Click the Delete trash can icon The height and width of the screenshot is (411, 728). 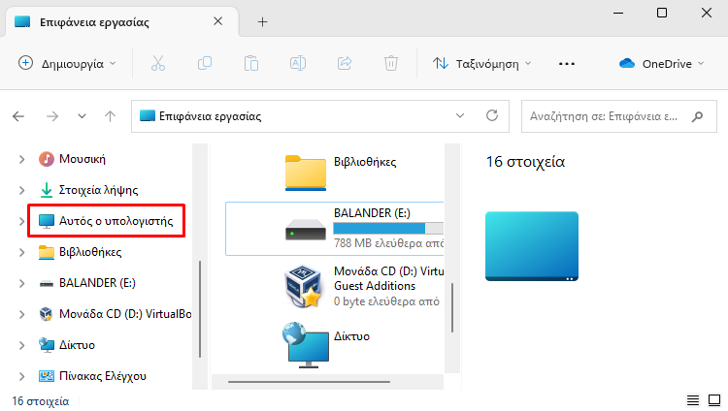click(391, 63)
